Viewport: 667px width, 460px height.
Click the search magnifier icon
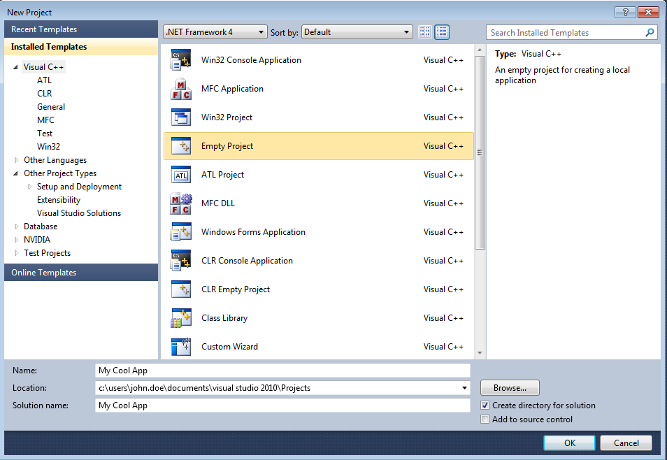pyautogui.click(x=650, y=33)
